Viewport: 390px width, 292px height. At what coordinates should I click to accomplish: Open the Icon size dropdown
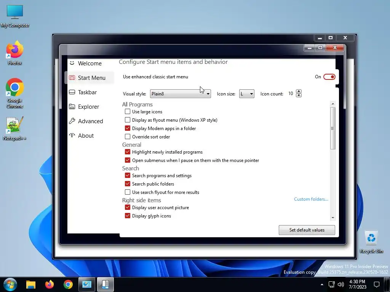tap(246, 94)
